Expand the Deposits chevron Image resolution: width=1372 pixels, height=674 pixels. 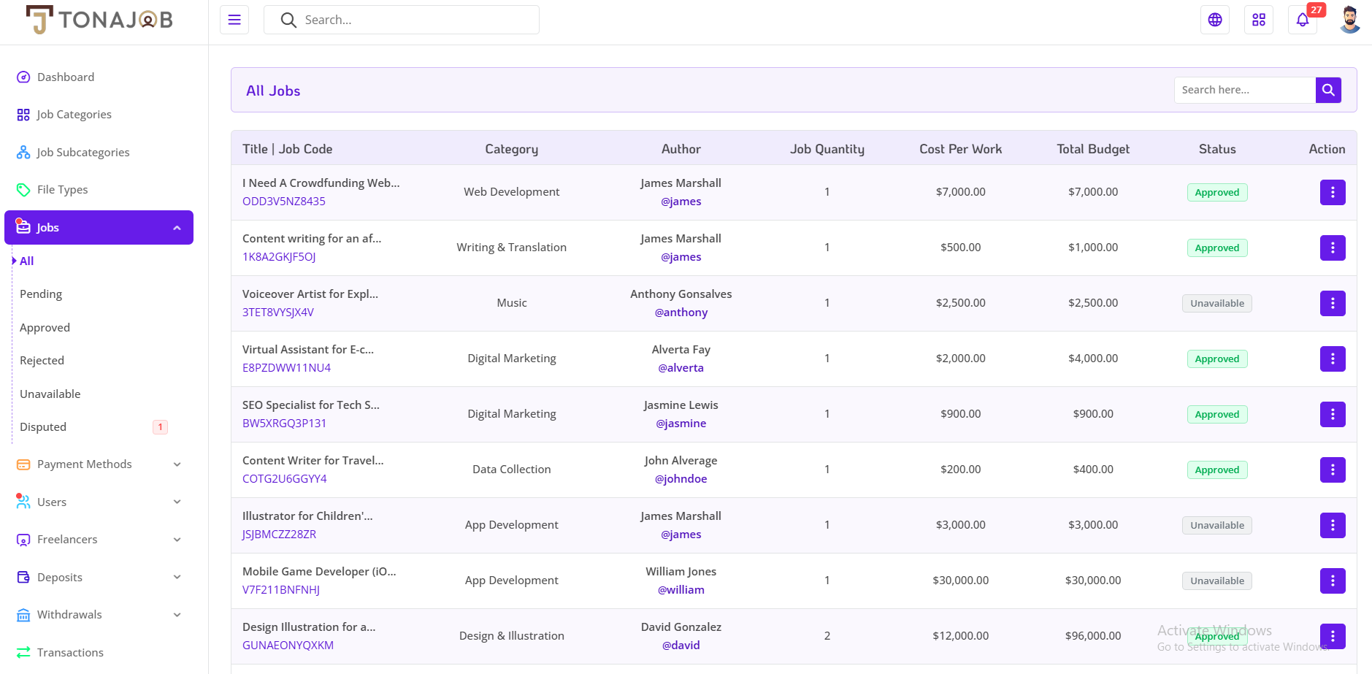177,577
